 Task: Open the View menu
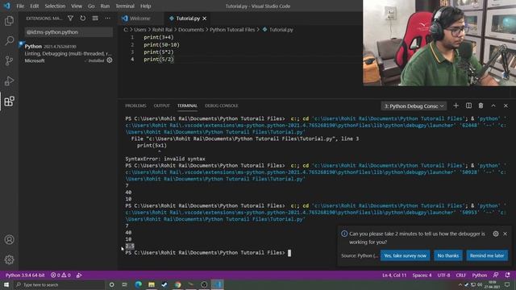click(x=77, y=6)
